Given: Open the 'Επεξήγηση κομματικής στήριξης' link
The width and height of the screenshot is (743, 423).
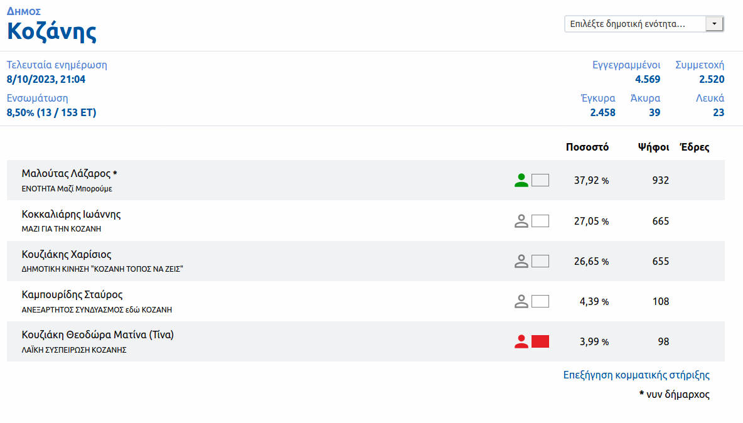Looking at the screenshot, I should (636, 375).
